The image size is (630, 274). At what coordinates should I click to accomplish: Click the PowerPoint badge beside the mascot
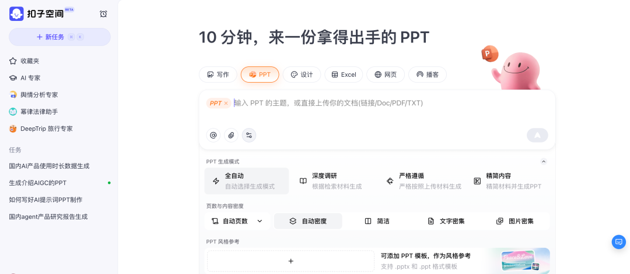pos(489,54)
